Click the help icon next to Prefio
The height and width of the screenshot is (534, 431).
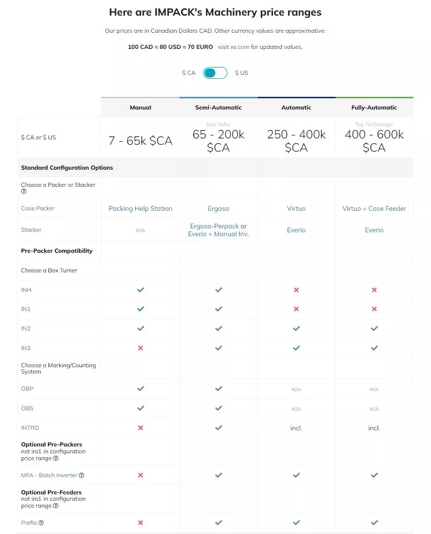click(x=41, y=523)
